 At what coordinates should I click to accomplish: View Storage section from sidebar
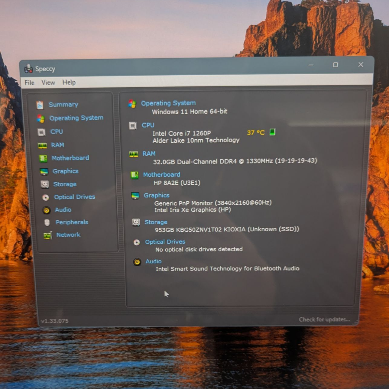click(x=65, y=184)
